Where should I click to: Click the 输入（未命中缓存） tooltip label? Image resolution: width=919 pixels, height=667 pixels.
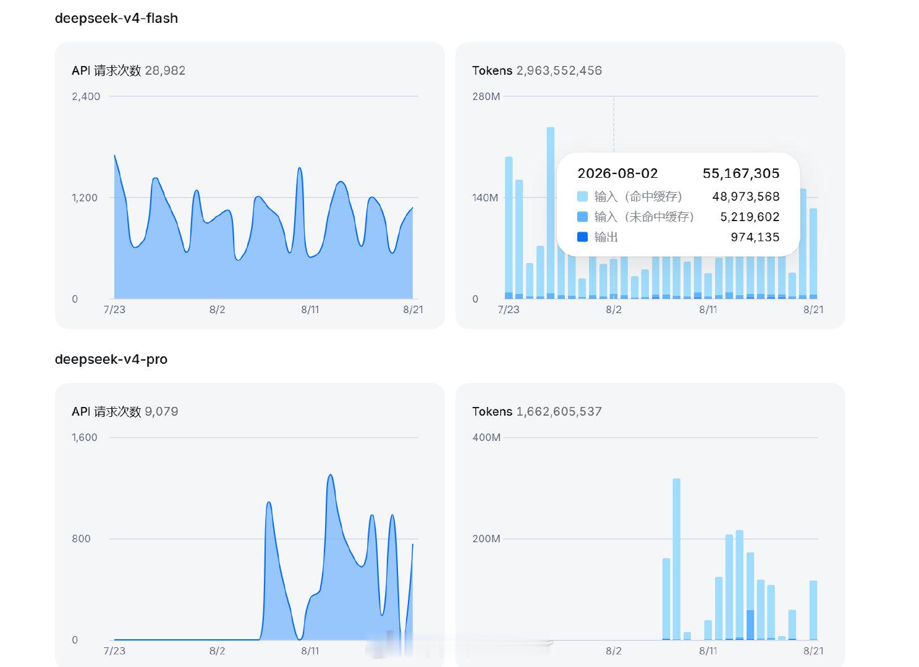[x=644, y=217]
